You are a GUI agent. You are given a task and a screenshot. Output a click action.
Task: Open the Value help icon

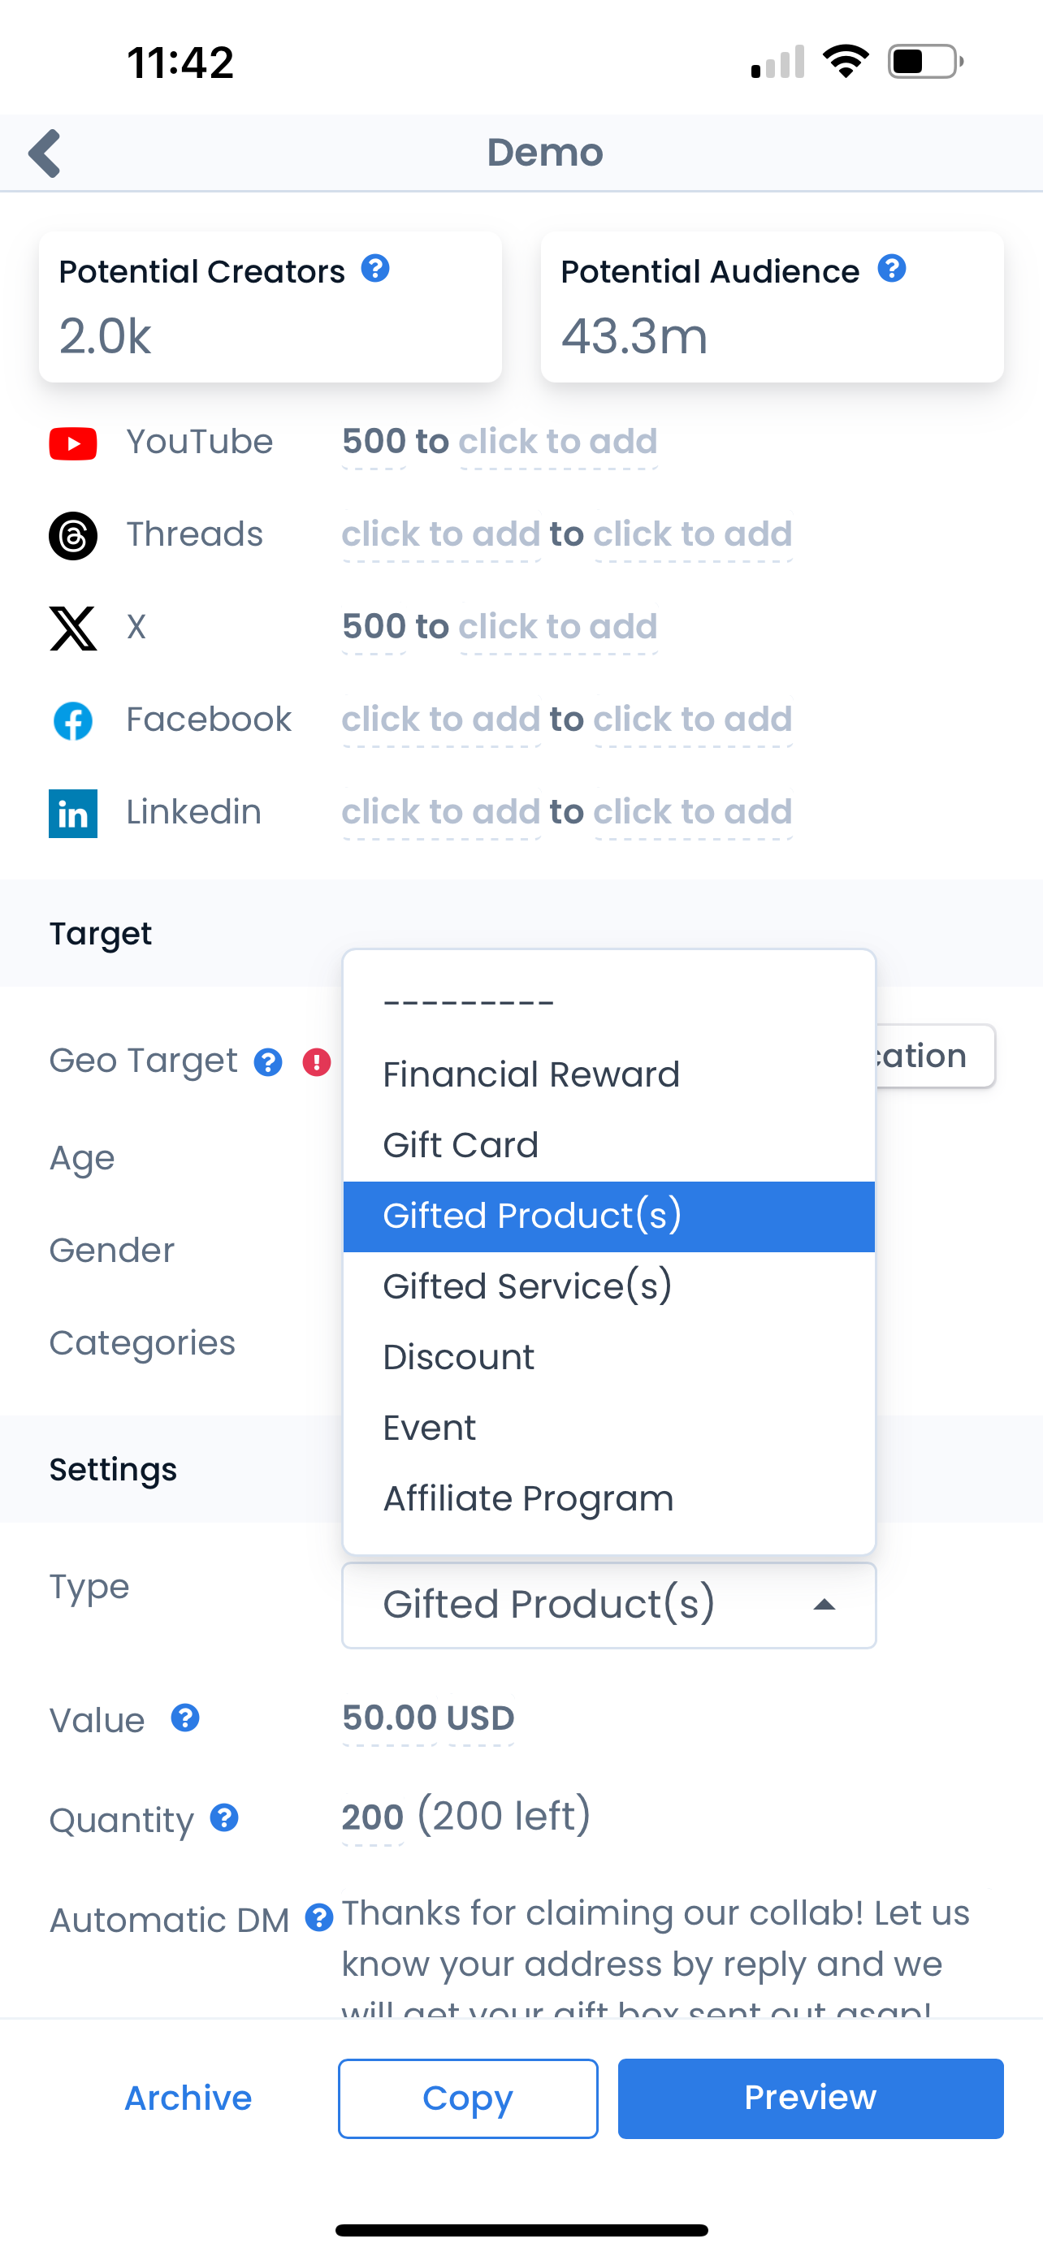coord(184,1718)
